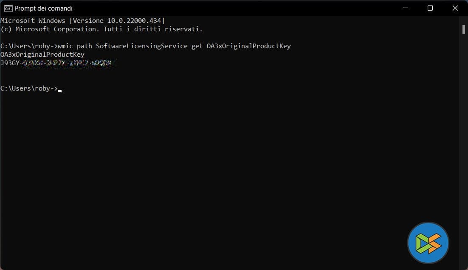Click the "Prompt dei comandi" title text

click(44, 8)
